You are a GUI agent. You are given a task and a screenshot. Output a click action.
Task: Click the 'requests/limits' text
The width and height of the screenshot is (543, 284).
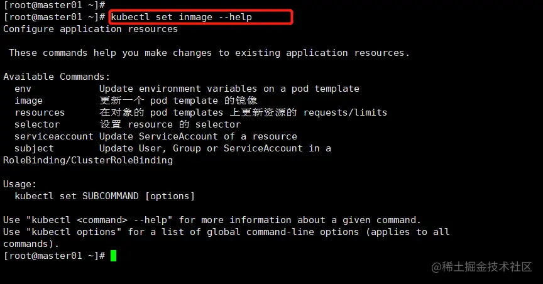pyautogui.click(x=345, y=112)
